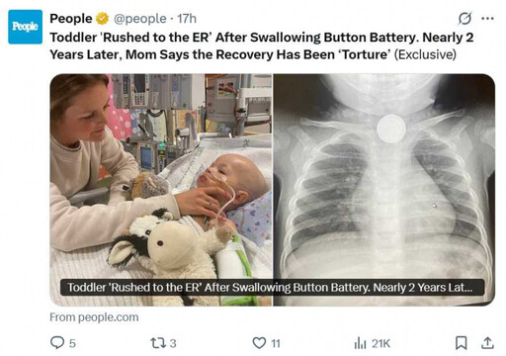
Task: Click the reply count number 5
Action: (72, 343)
